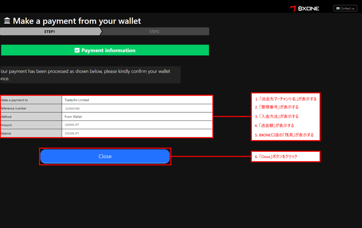
Task: Click annotation 1 about merchant name
Action: [x=286, y=99]
